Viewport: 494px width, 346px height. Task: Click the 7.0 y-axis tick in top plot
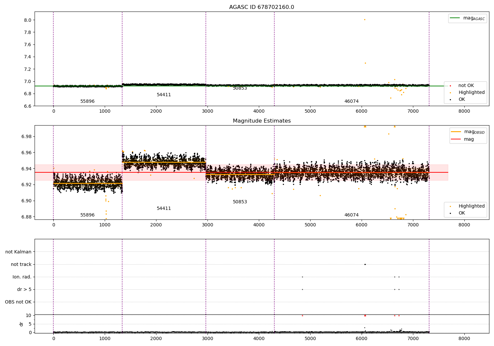click(27, 82)
